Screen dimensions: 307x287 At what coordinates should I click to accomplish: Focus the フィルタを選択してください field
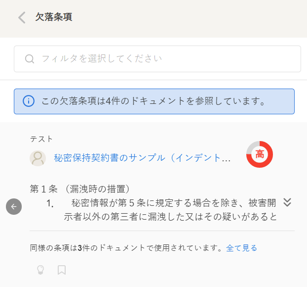point(163,59)
